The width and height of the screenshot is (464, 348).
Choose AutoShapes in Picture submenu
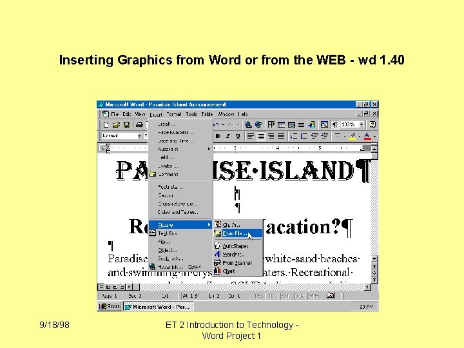(x=238, y=246)
